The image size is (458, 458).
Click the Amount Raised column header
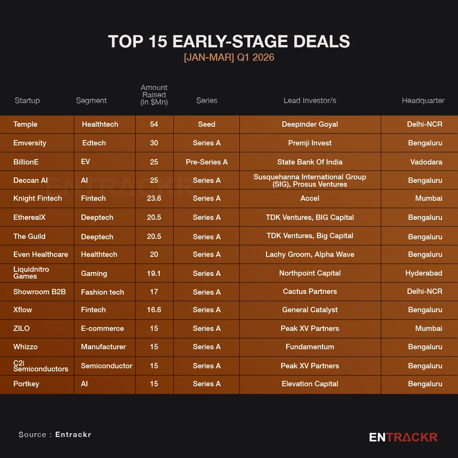pyautogui.click(x=154, y=95)
